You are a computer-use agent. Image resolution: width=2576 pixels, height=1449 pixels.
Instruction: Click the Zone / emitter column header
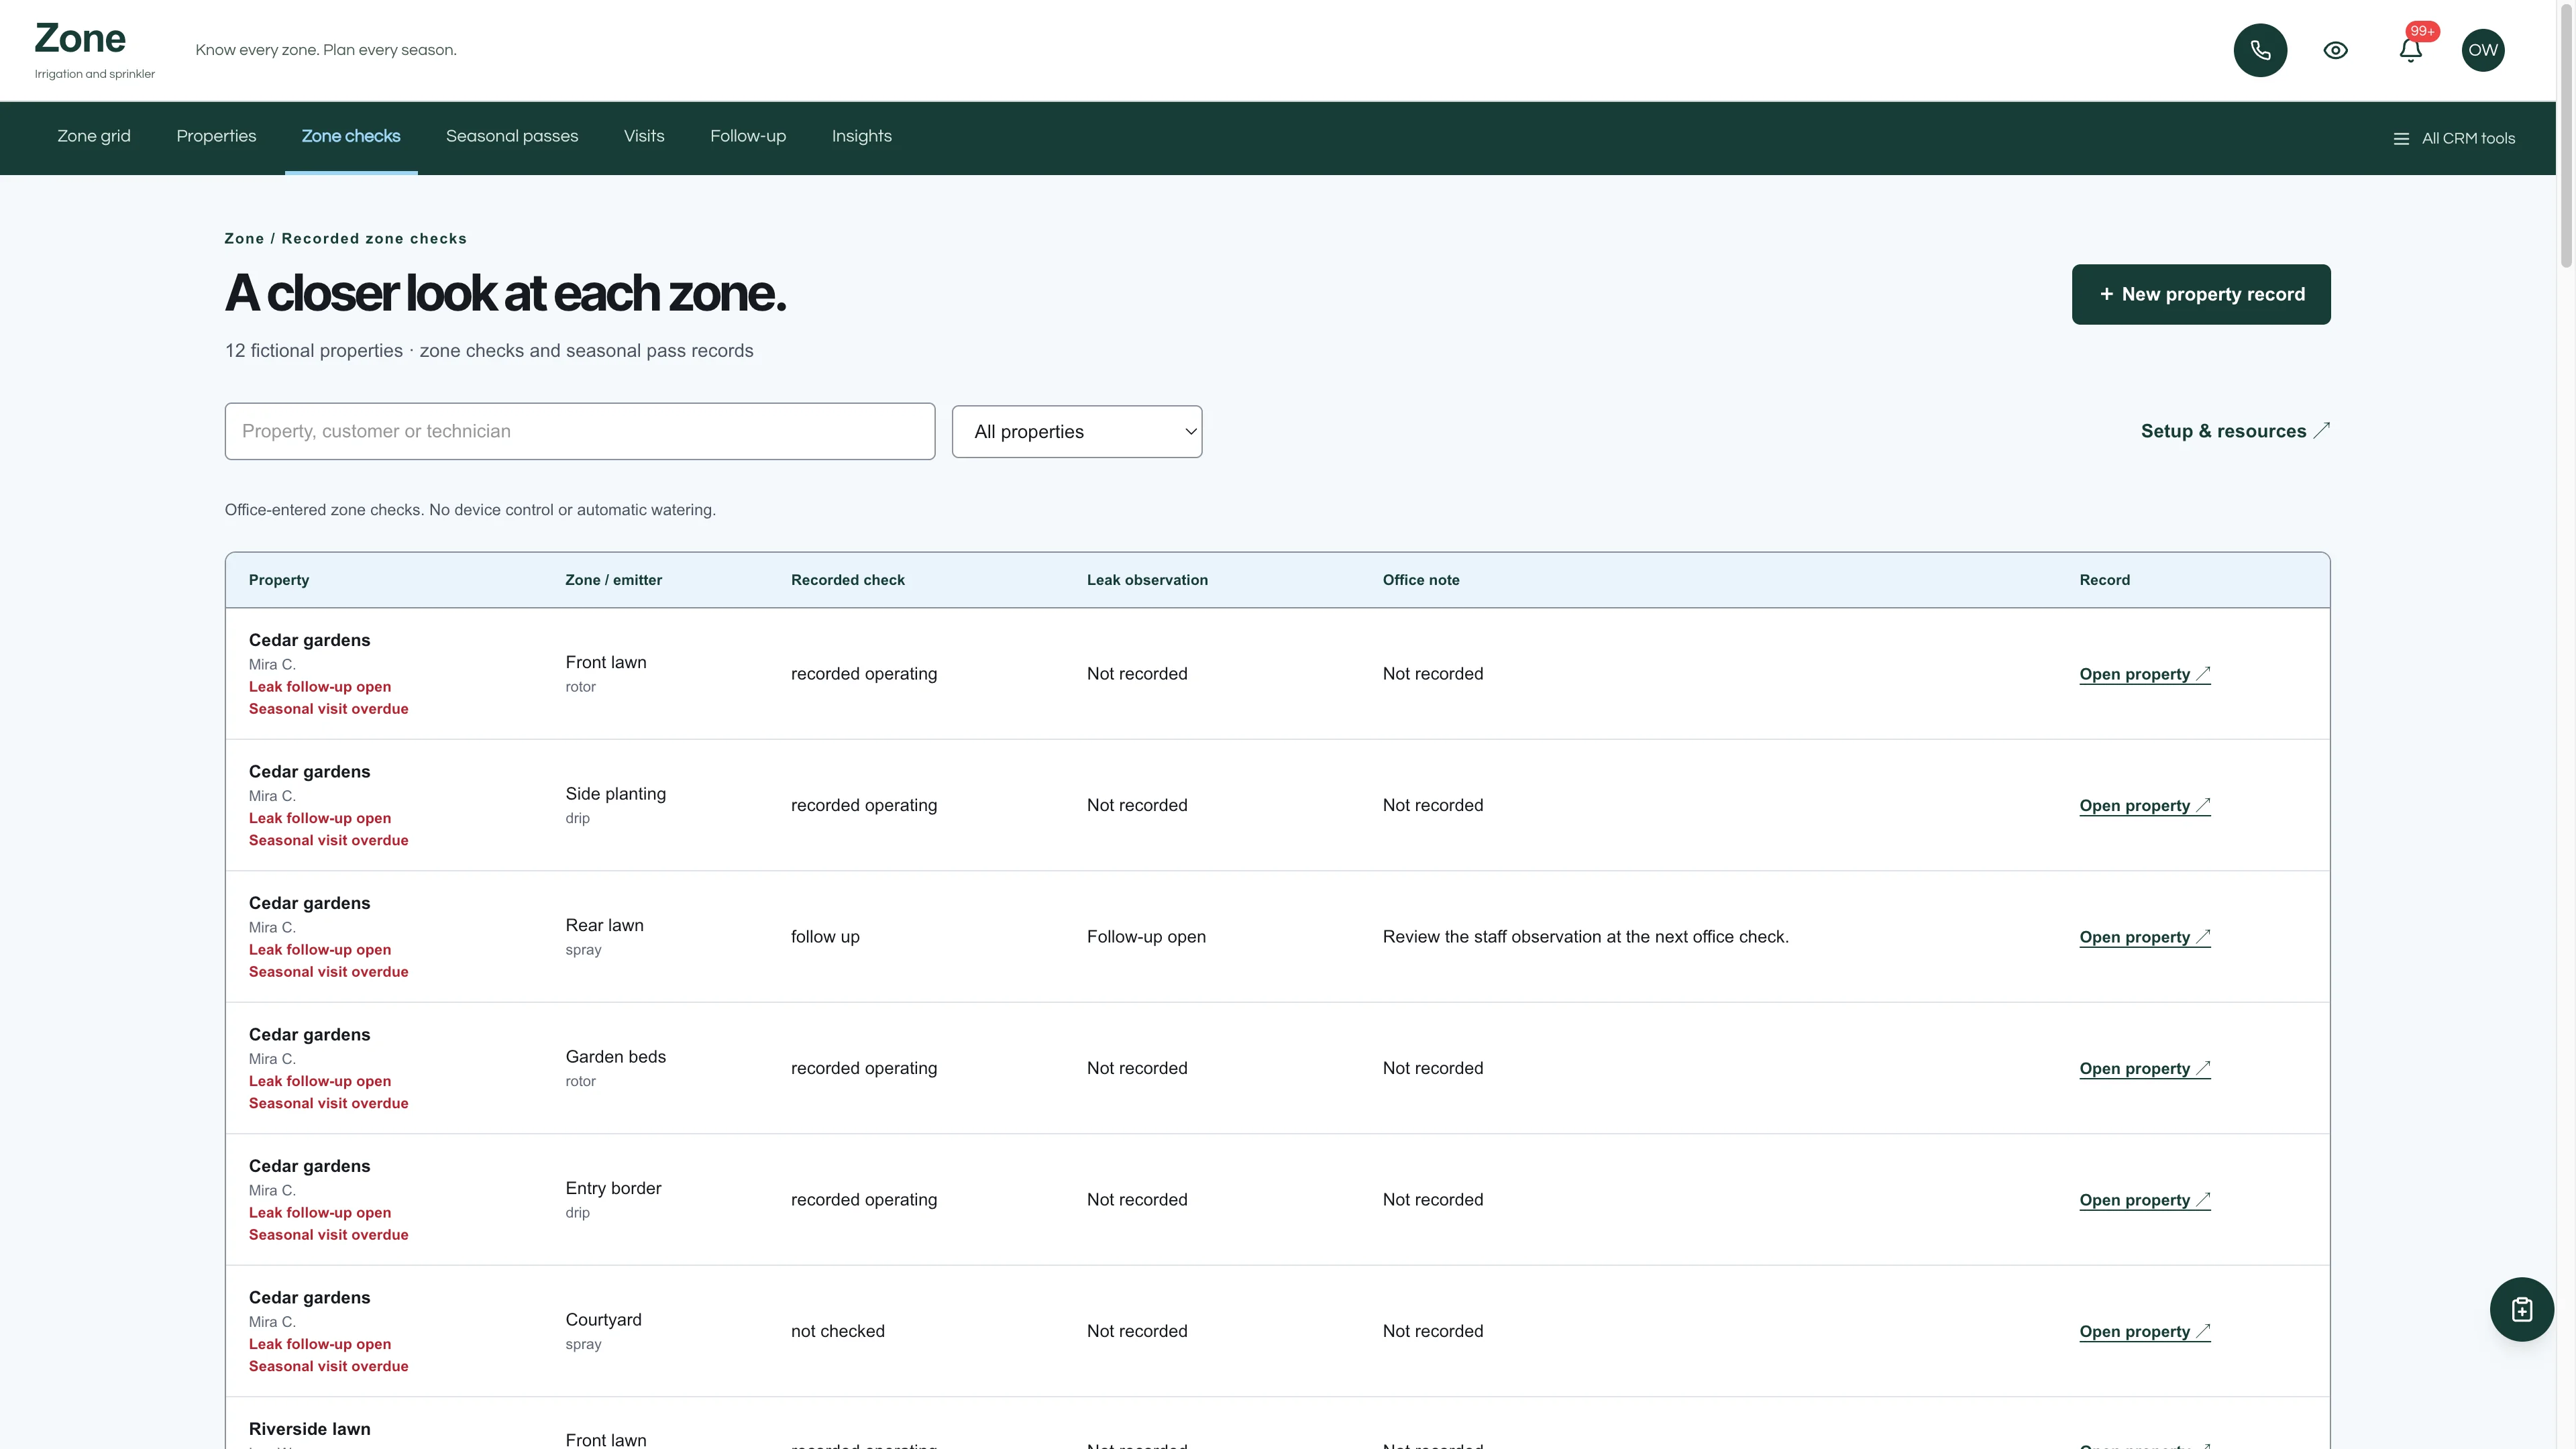613,580
